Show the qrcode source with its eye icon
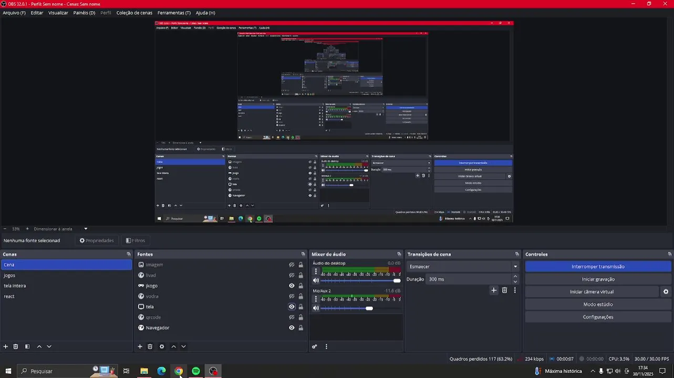This screenshot has width=674, height=378. [x=292, y=317]
